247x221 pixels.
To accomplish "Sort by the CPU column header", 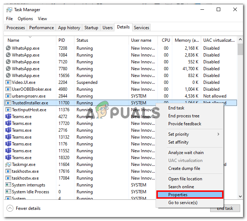I will [x=165, y=40].
